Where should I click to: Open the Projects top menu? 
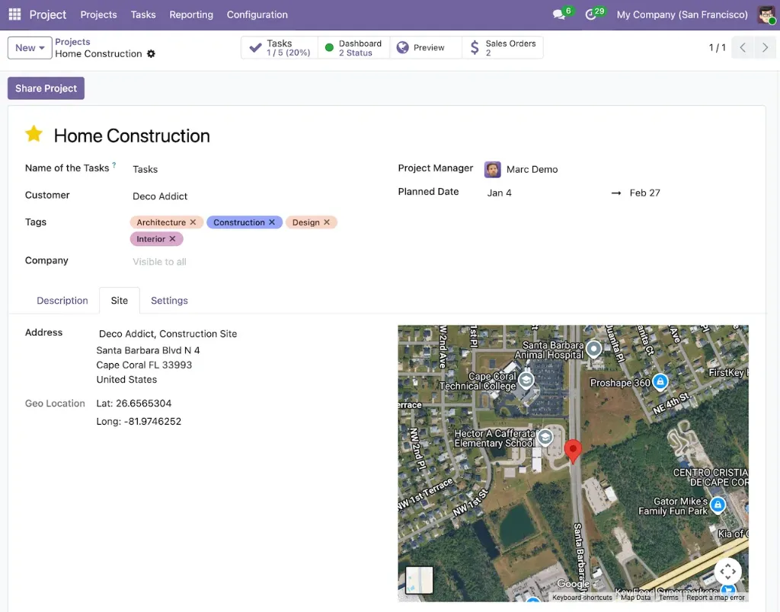(98, 15)
